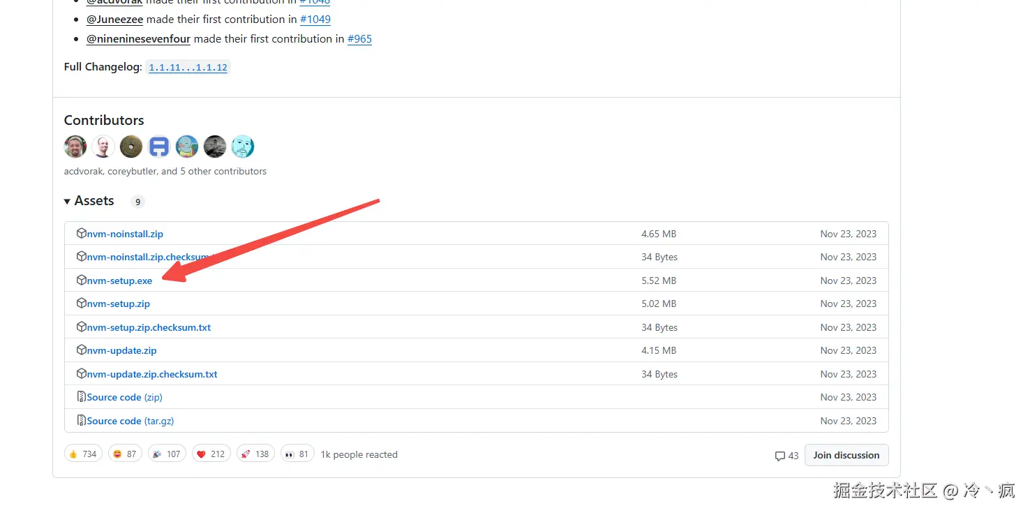
Task: Click package icon beside nvm-noinstall.zip
Action: [x=82, y=234]
